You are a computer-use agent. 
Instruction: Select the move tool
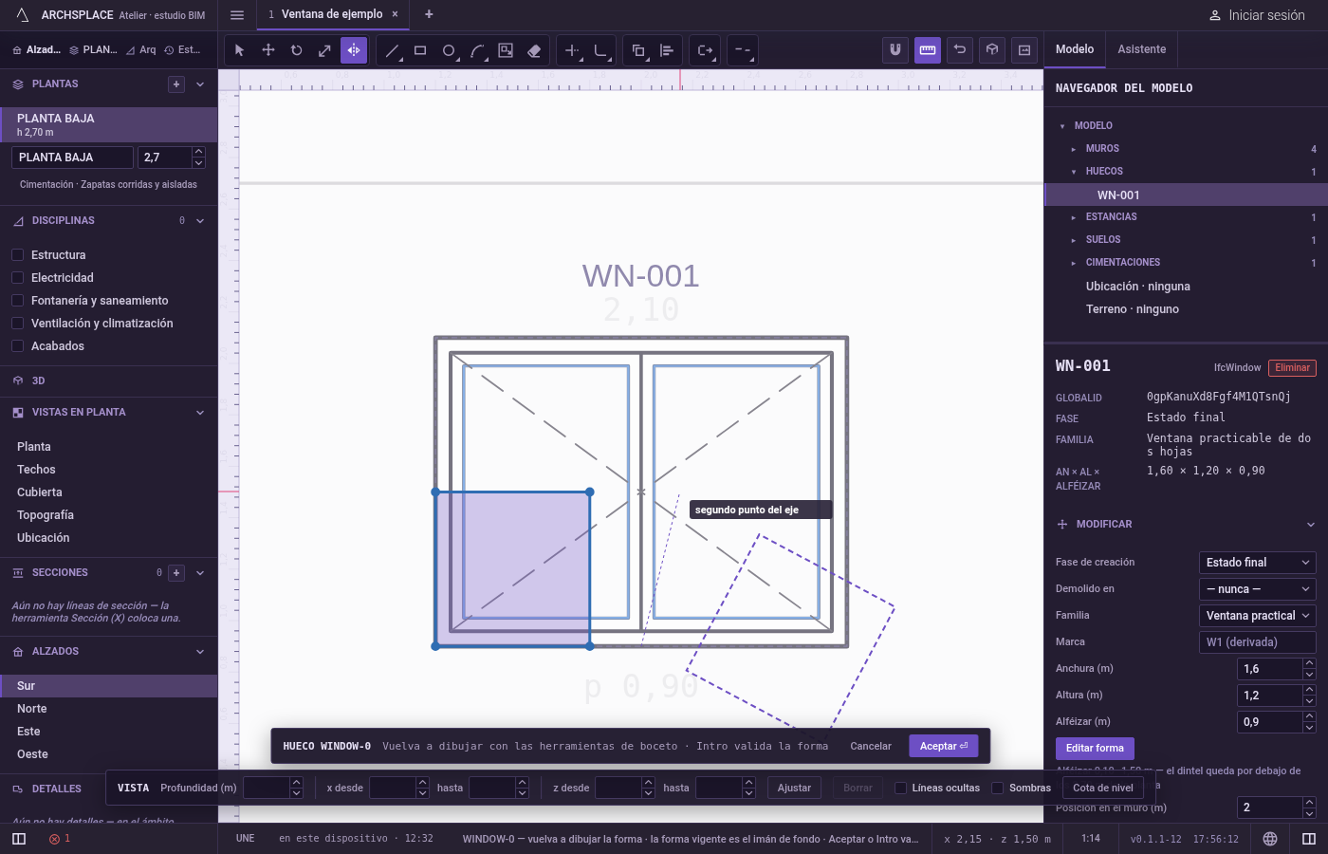[x=268, y=50]
